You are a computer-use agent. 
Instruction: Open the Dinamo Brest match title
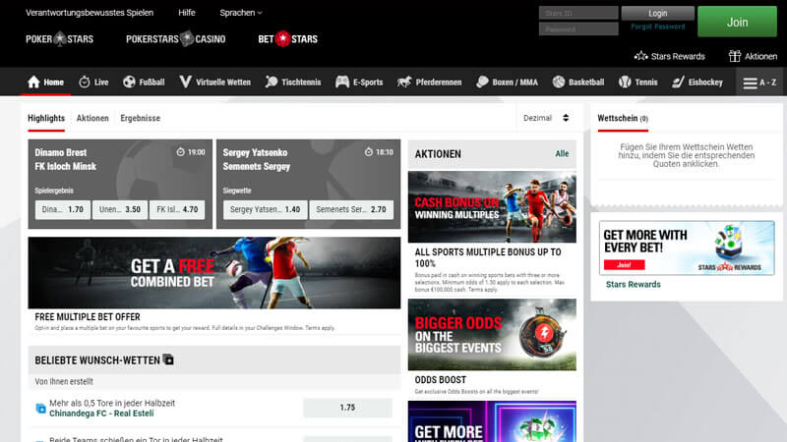click(65, 159)
